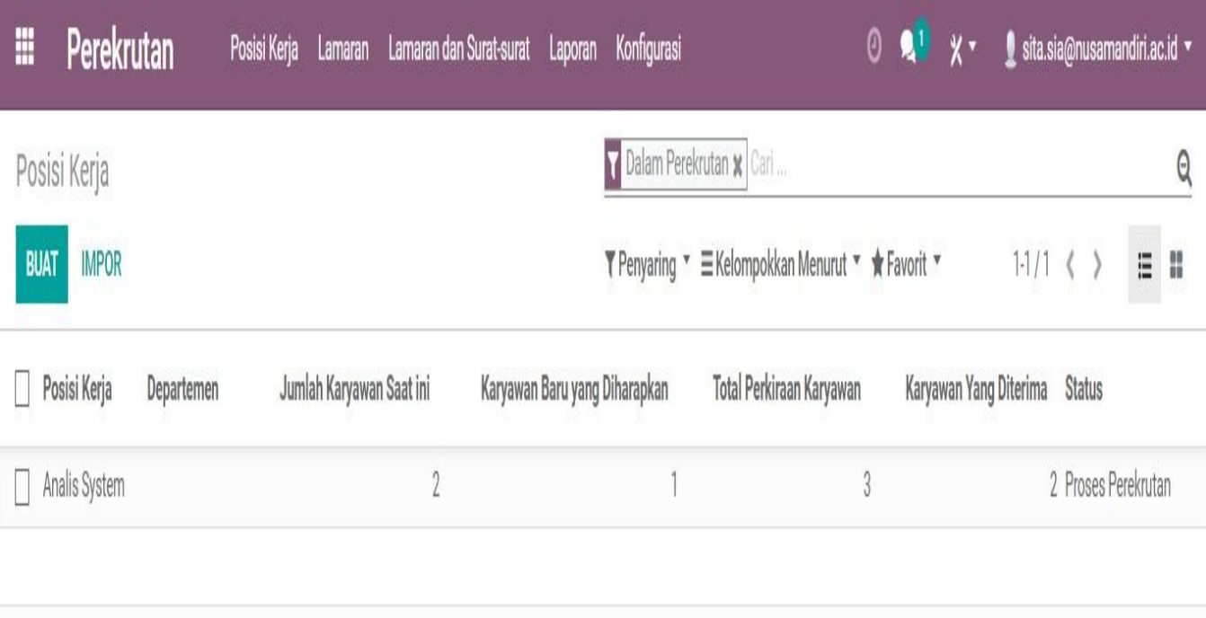
Task: Go to next page arrow
Action: coord(1097,266)
